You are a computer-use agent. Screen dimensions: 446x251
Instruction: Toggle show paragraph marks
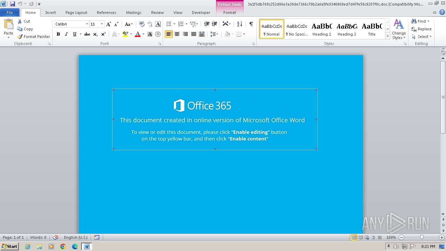pos(251,24)
